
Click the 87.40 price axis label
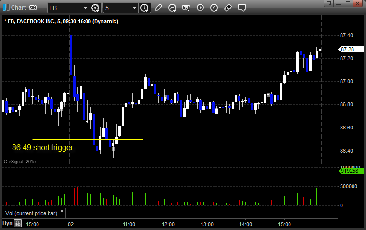coord(346,35)
